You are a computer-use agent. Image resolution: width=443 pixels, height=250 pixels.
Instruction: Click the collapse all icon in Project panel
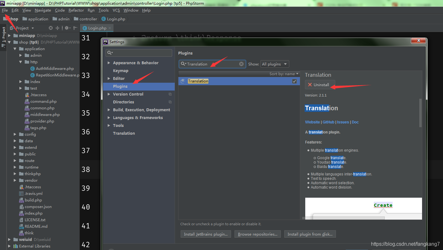coord(57,28)
